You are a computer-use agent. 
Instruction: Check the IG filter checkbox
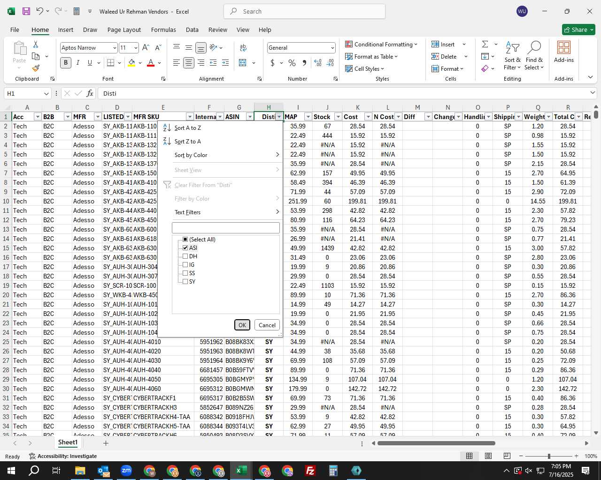185,265
